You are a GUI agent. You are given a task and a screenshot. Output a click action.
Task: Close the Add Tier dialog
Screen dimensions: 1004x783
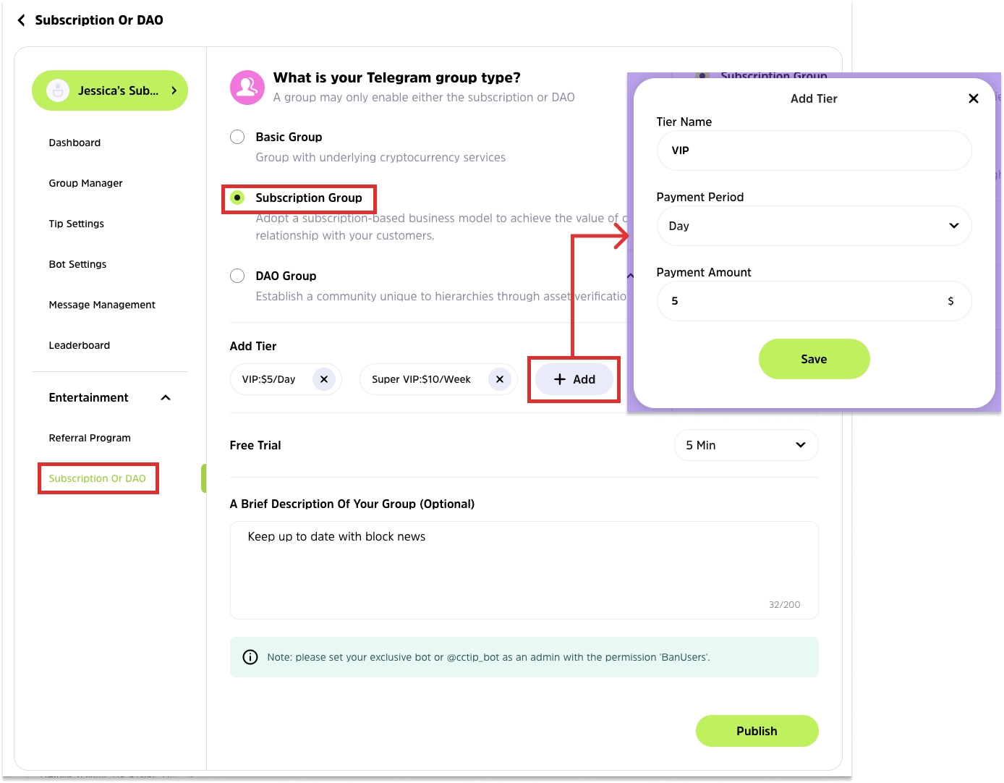(x=973, y=98)
